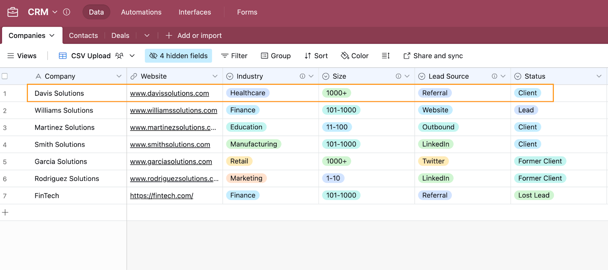Switch to the Data tab
This screenshot has height=270, width=608.
click(x=96, y=12)
